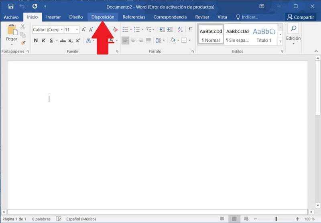Click the bullets list icon
This screenshot has width=321, height=223.
(x=125, y=30)
